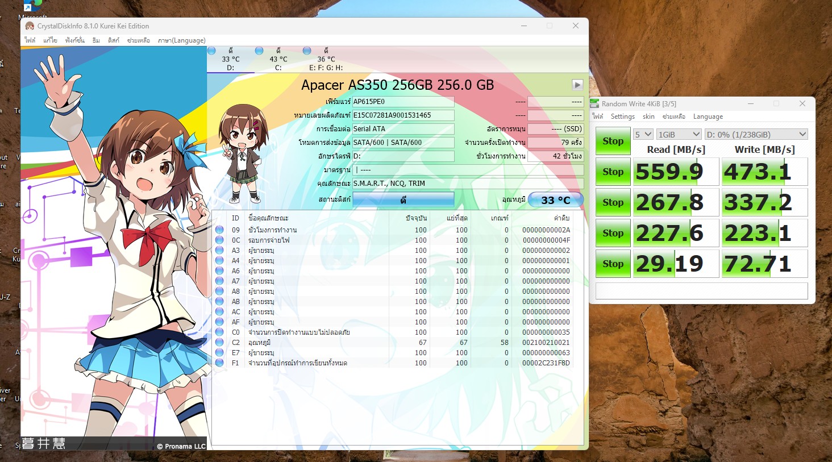The height and width of the screenshot is (462, 832).
Task: Click the blue health status bar labeled ดี
Action: pyautogui.click(x=403, y=200)
